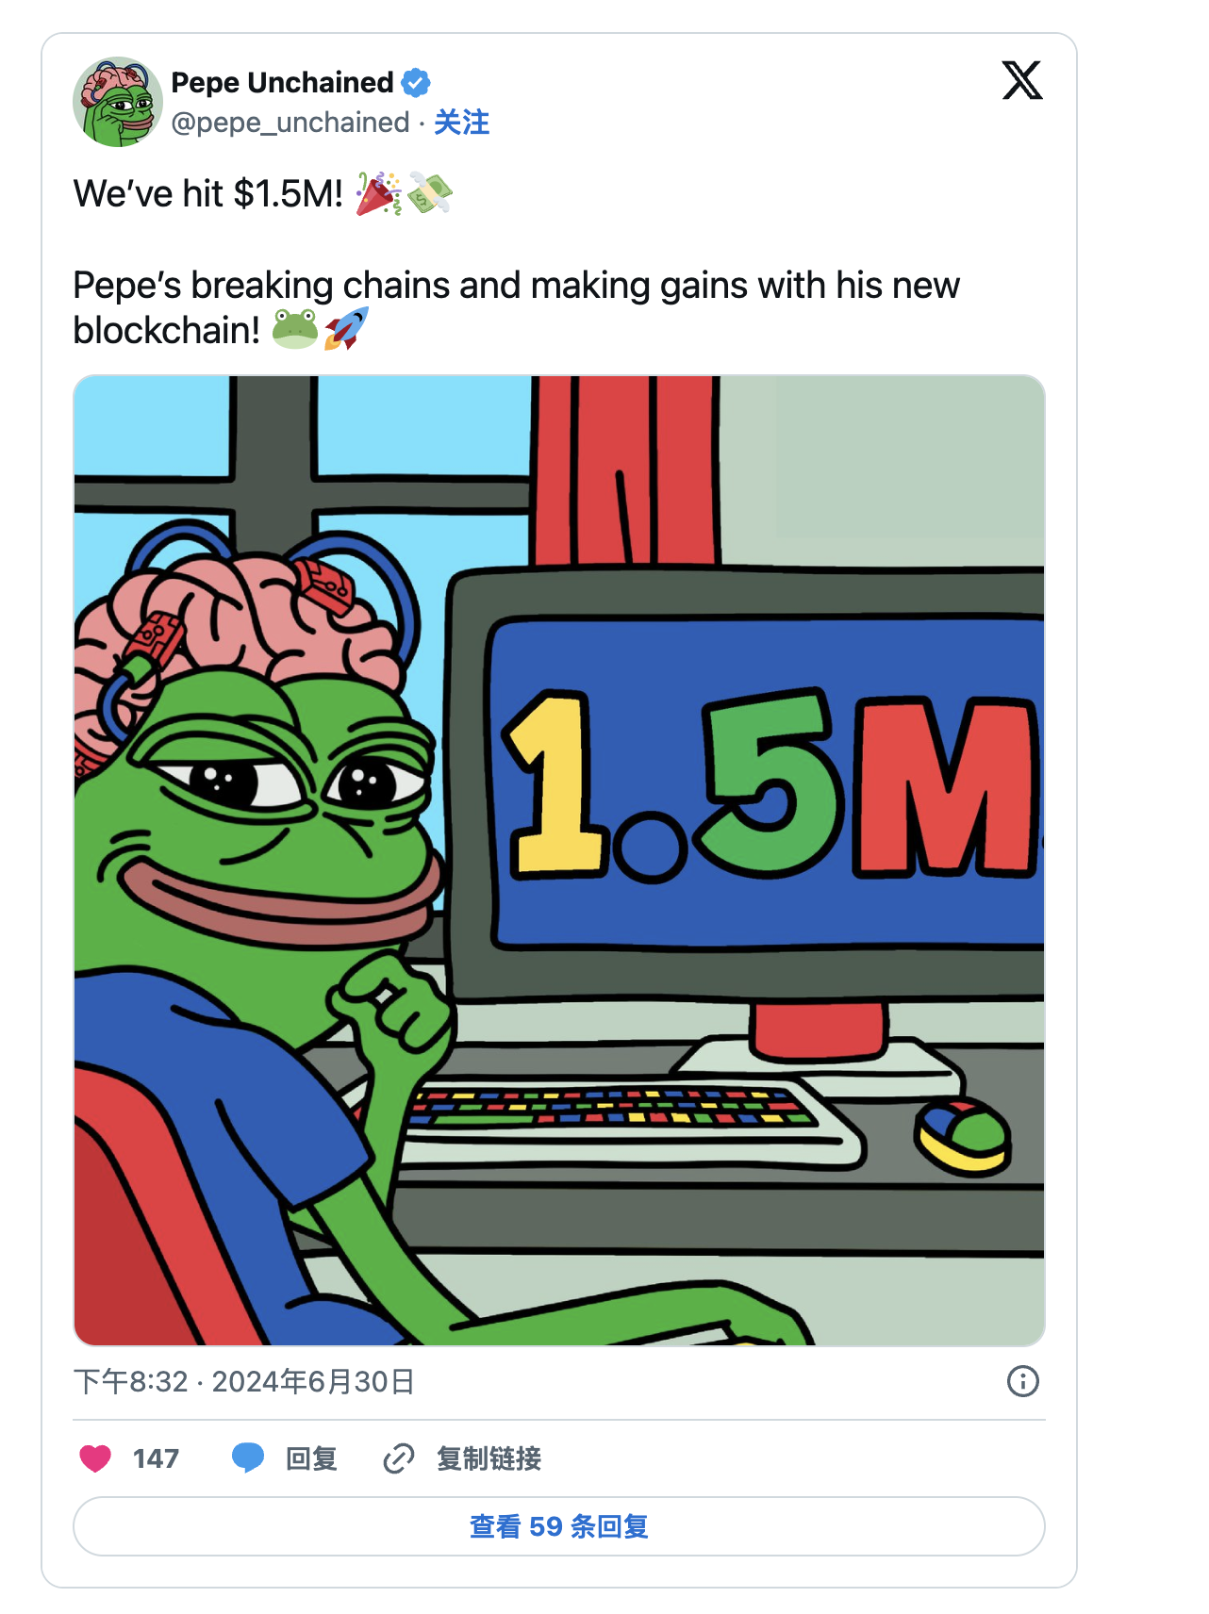
Task: Click the X logo icon
Action: point(1022,80)
